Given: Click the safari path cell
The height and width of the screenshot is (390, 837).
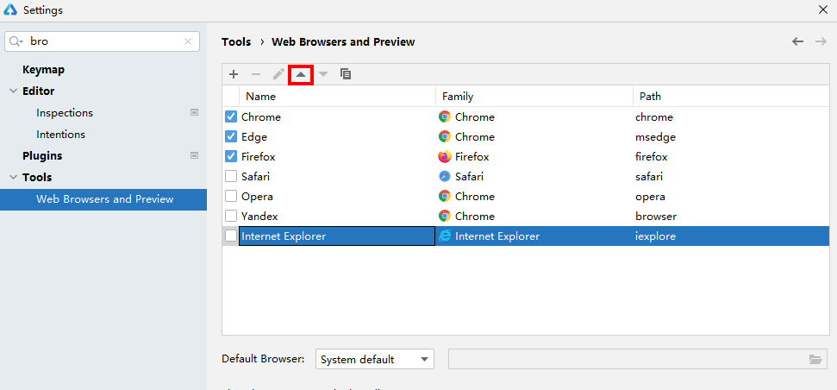Looking at the screenshot, I should 731,176.
